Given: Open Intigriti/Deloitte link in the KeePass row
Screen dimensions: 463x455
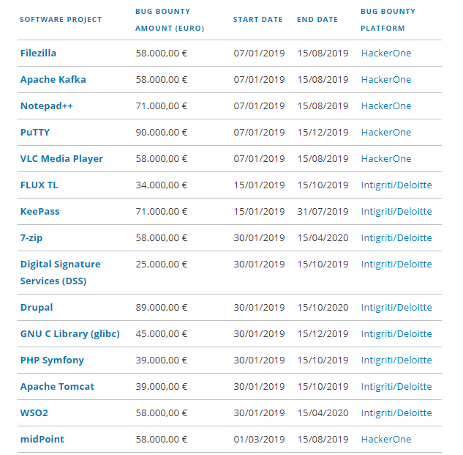Looking at the screenshot, I should [396, 212].
